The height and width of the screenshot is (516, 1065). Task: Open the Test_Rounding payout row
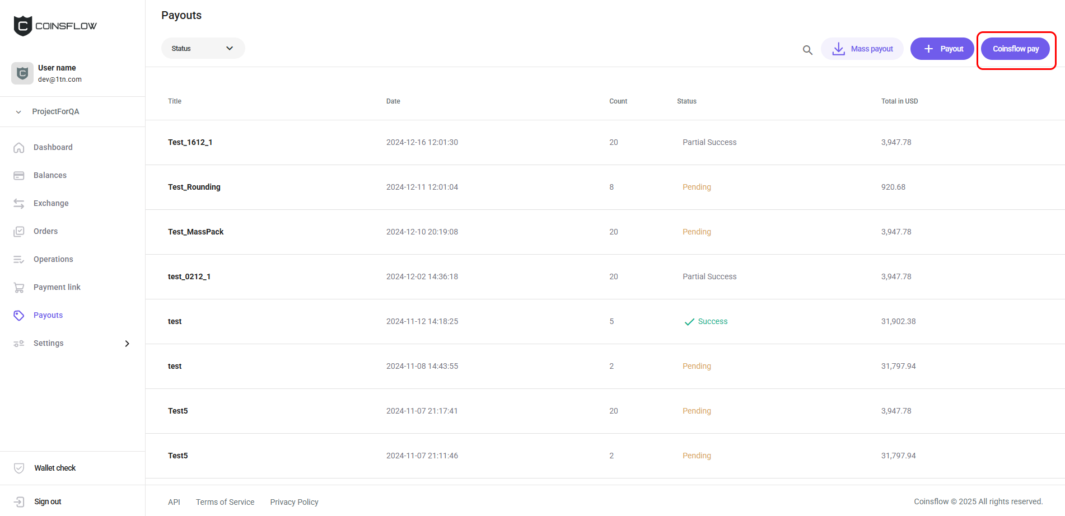pos(194,187)
